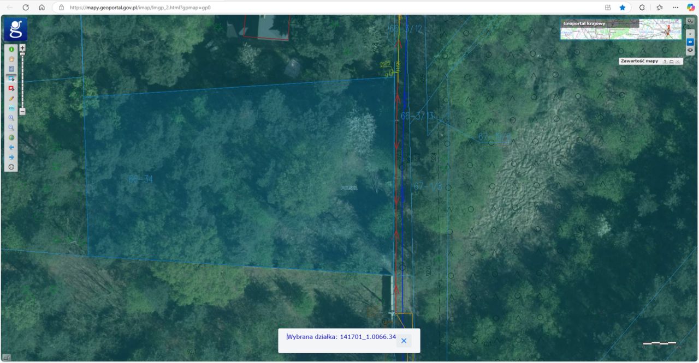Viewport: 699px width, 363px height.
Task: Open help for Zawartość mapy panel
Action: 665,62
